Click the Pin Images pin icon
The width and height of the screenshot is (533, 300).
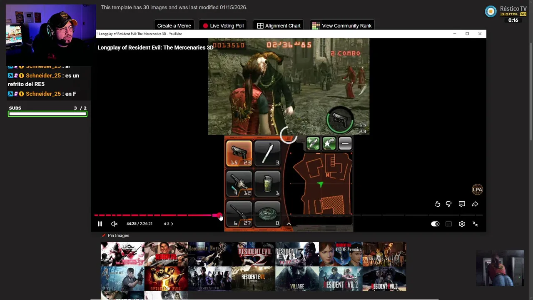pyautogui.click(x=104, y=235)
